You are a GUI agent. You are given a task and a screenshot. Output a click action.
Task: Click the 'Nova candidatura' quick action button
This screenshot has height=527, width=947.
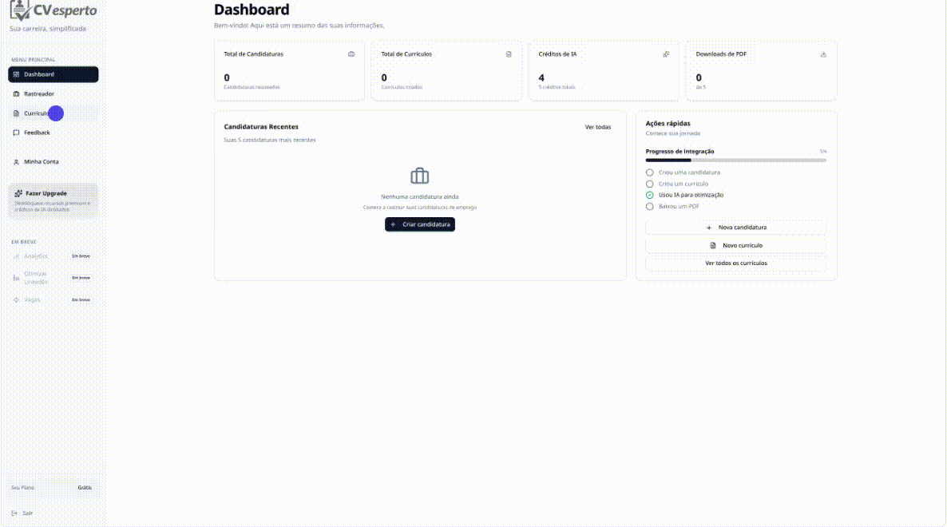[735, 228]
